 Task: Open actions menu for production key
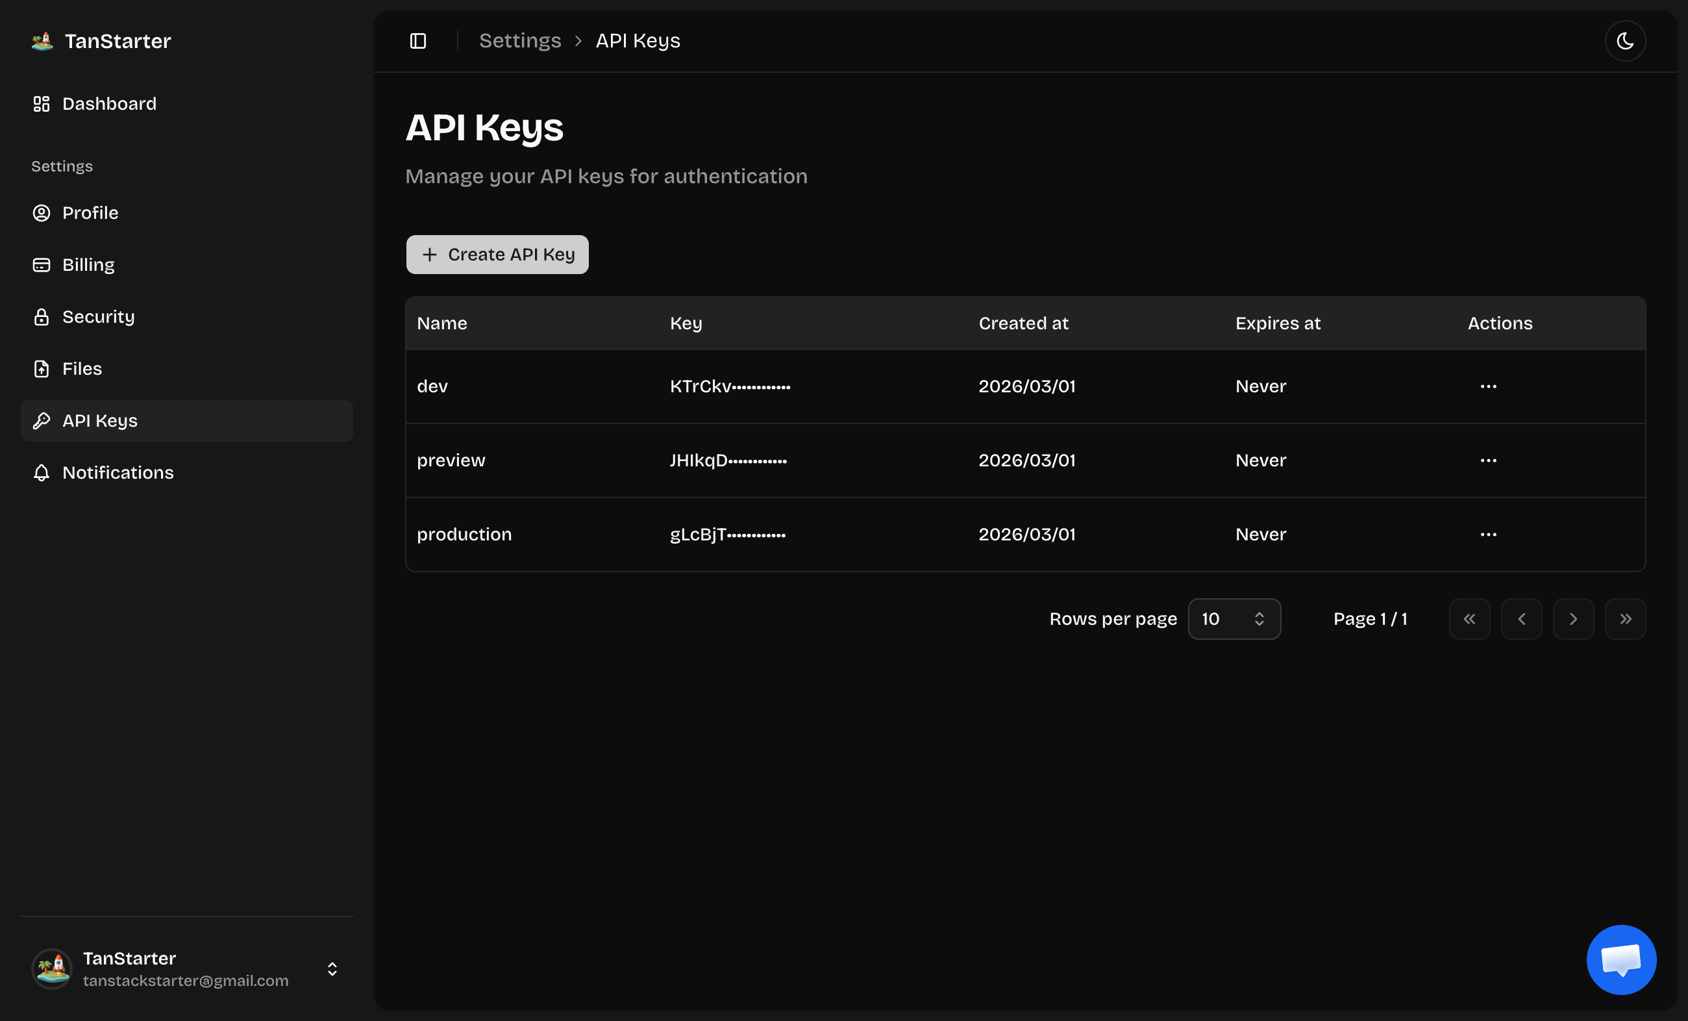point(1488,535)
